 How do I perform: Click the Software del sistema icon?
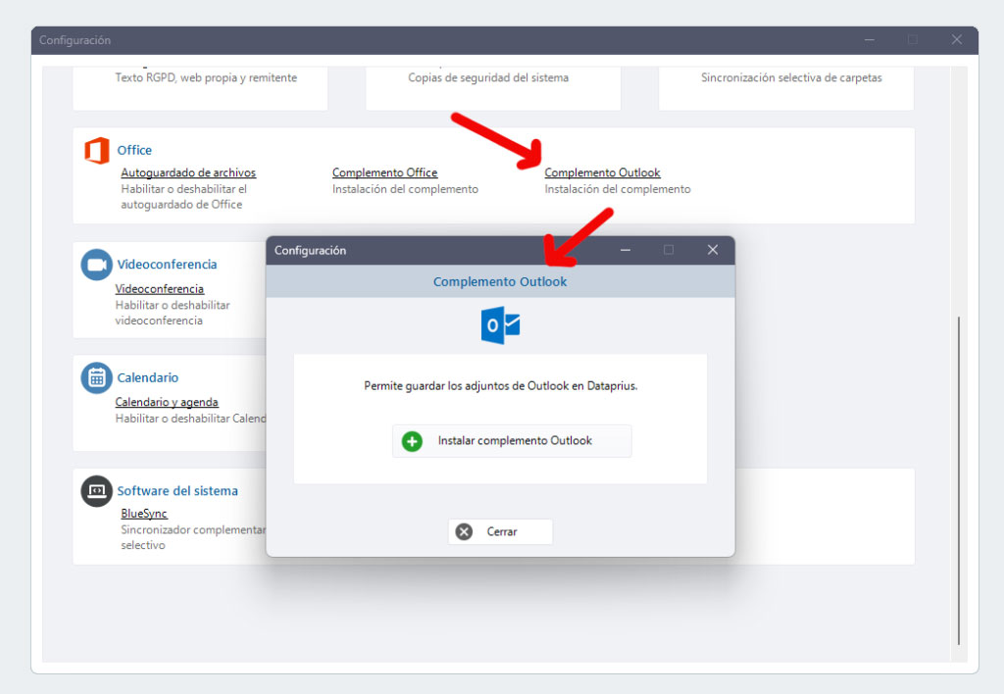pyautogui.click(x=97, y=491)
